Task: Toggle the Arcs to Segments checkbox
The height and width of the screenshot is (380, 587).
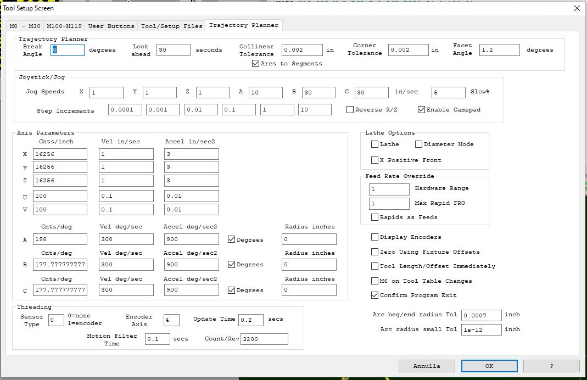Action: (256, 64)
